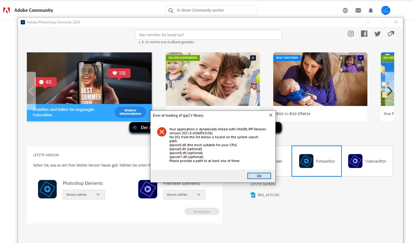Click the Community search magnifier icon

tap(171, 10)
